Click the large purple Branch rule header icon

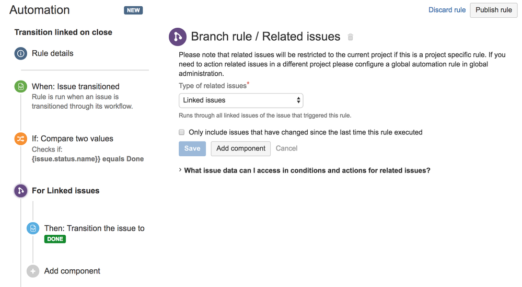pyautogui.click(x=178, y=37)
